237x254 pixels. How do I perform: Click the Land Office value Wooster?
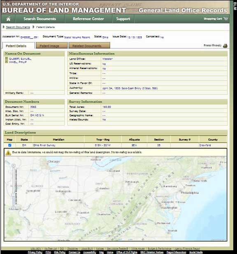[x=107, y=59]
